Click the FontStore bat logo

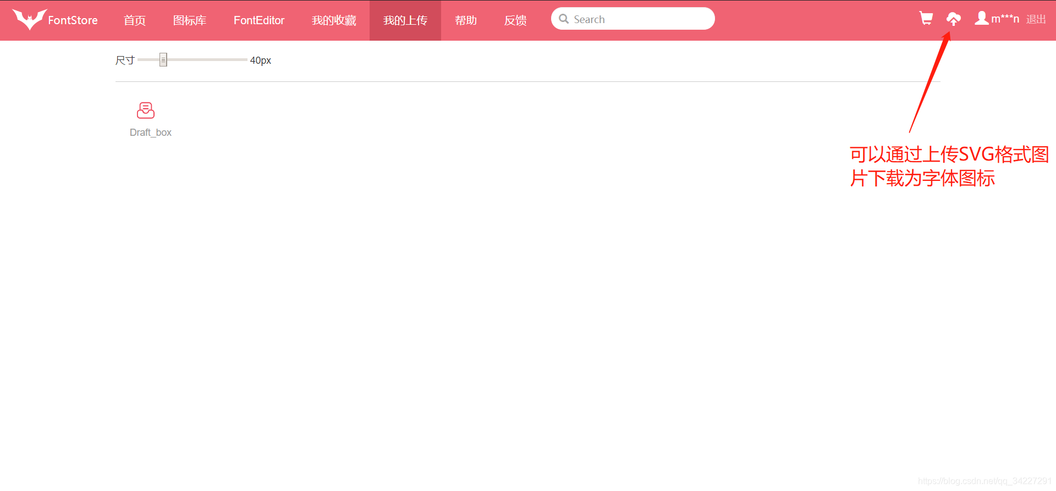coord(29,19)
